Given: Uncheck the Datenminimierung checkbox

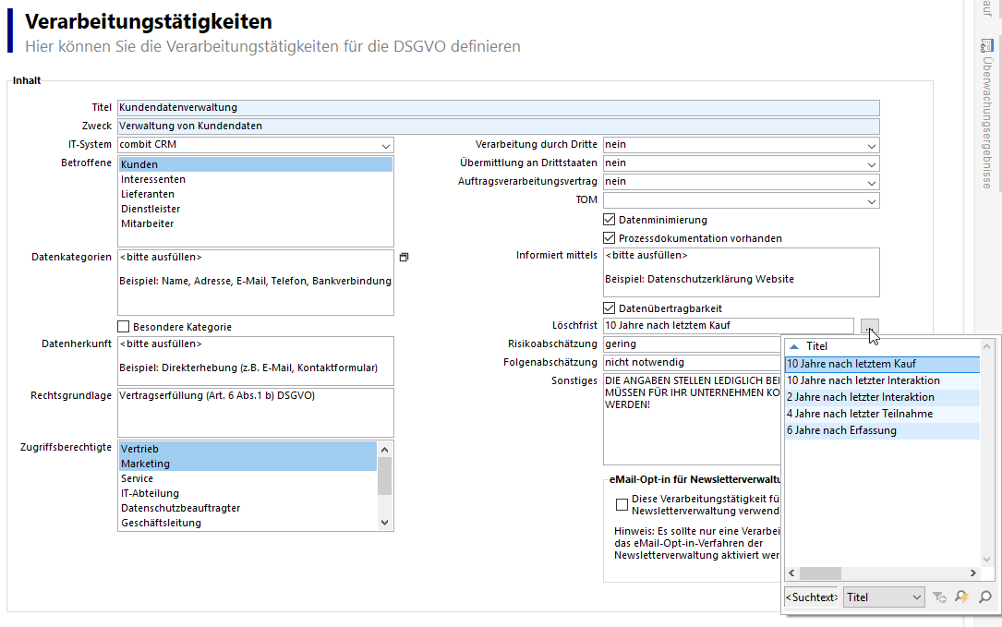Looking at the screenshot, I should 610,220.
